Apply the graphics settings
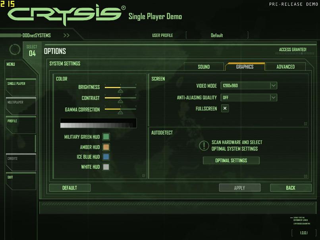 coord(239,188)
